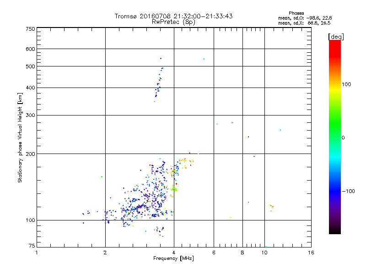The width and height of the screenshot is (366, 275).
Task: Click the '600' y-axis tick label
Action: [x=31, y=49]
